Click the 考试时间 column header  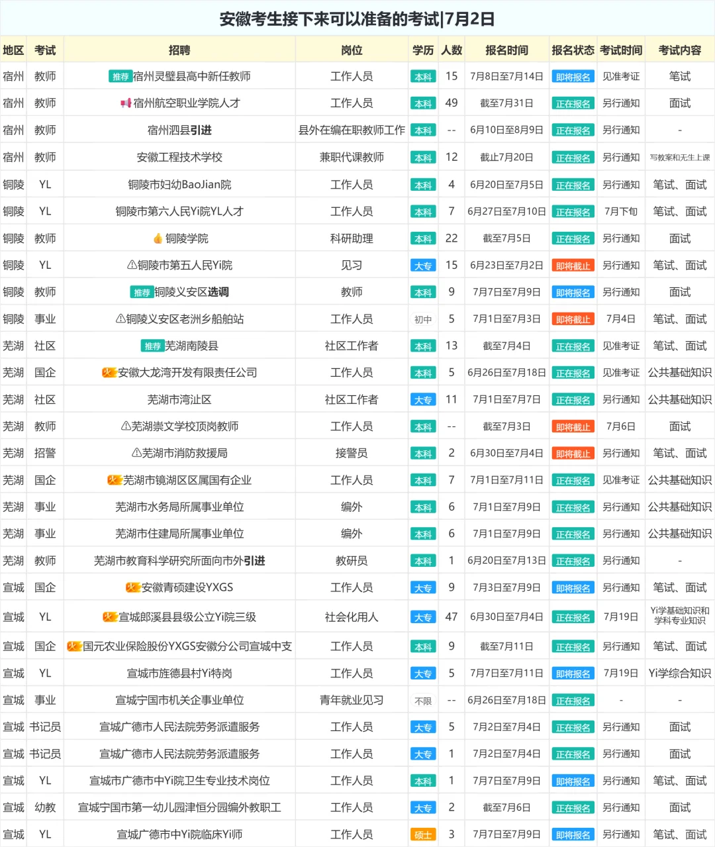(x=621, y=50)
